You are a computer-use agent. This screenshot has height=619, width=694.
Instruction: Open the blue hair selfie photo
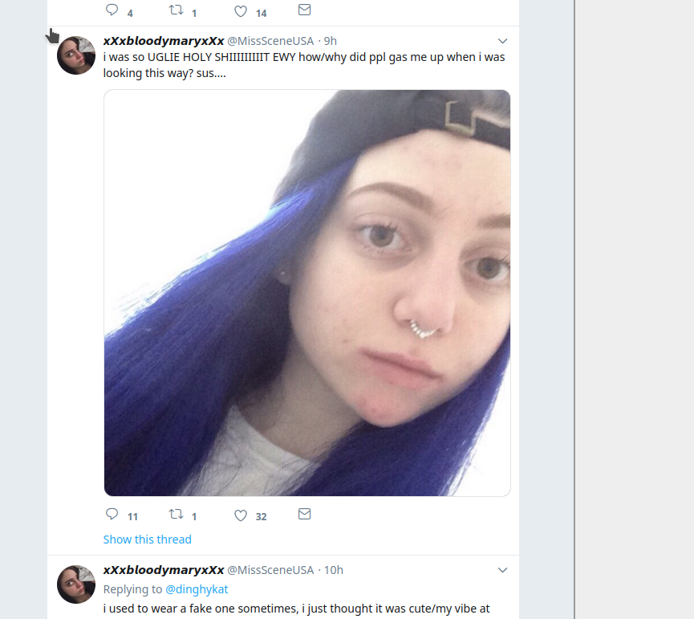[x=307, y=293]
